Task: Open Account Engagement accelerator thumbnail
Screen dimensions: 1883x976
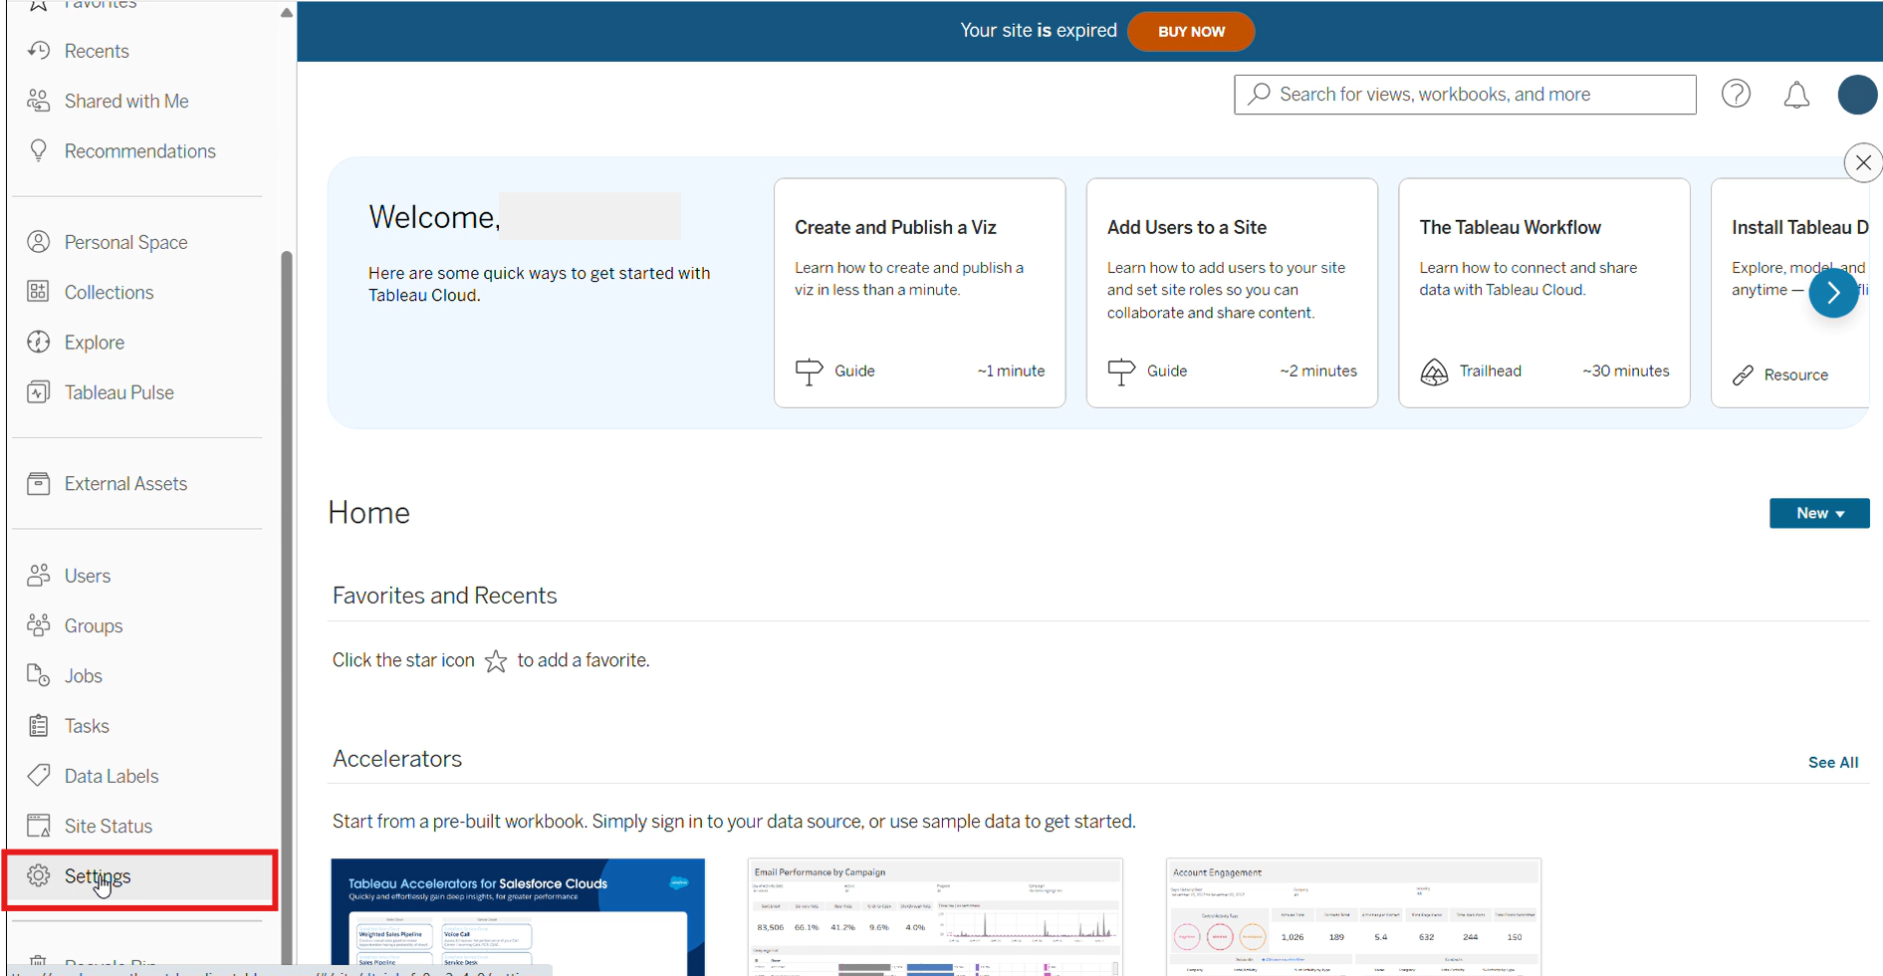Action: click(x=1353, y=917)
